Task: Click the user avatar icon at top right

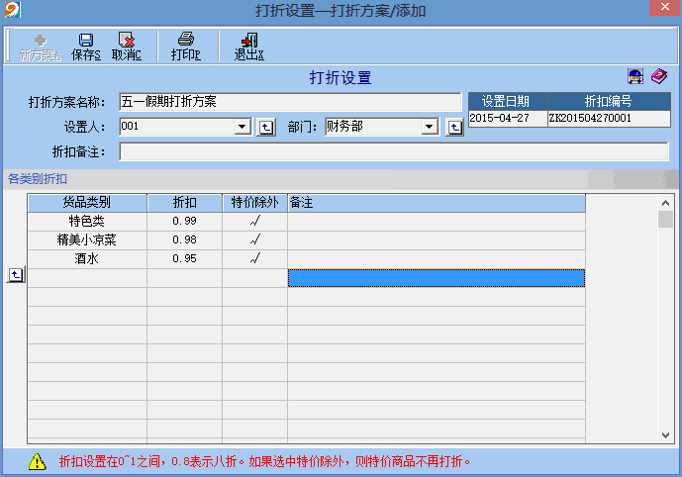Action: [635, 77]
